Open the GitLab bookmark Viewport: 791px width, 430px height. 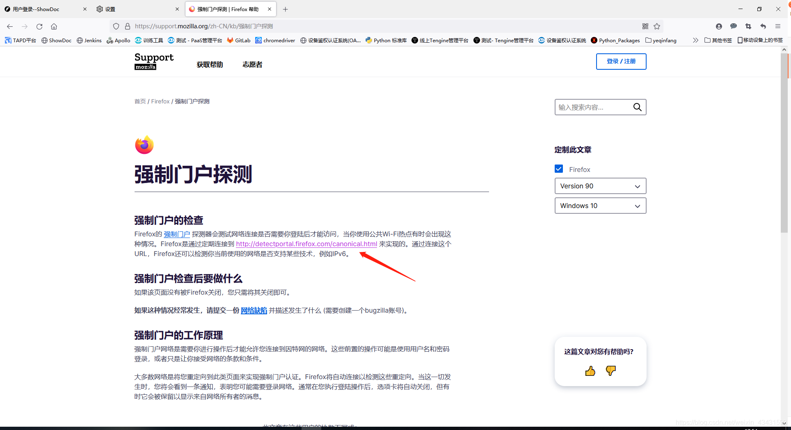[238, 40]
